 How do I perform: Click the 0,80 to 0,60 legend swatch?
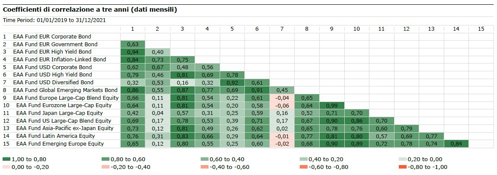(105, 159)
